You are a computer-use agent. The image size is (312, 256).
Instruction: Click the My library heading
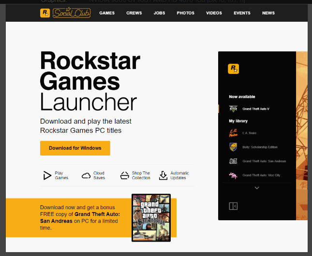click(x=238, y=121)
